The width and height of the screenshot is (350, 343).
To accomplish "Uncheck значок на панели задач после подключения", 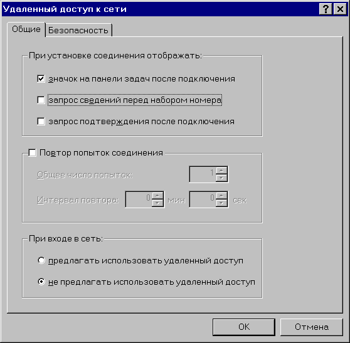I will pos(41,79).
